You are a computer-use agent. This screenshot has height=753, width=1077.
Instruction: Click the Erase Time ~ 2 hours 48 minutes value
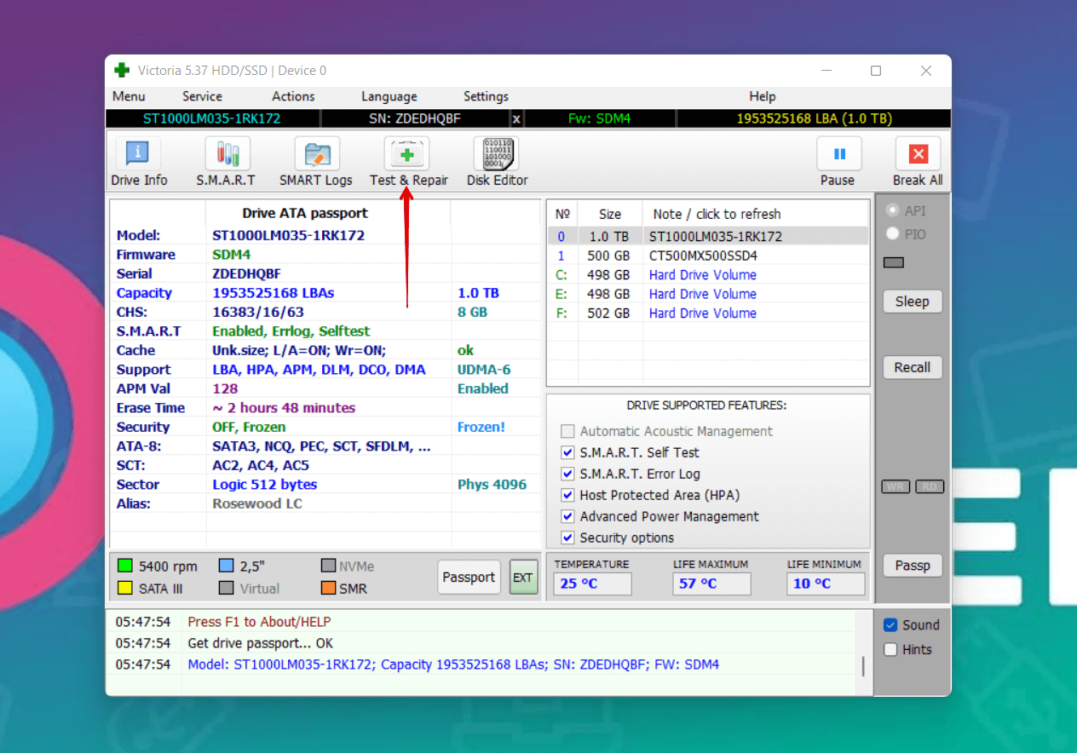284,408
